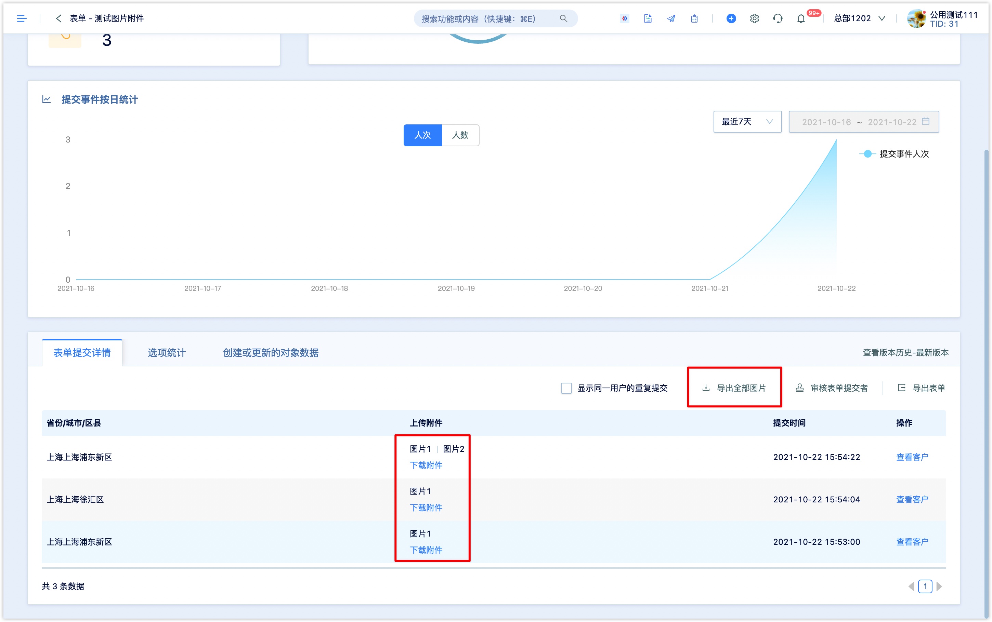Click the chart axis label 2021-10-22

[836, 288]
